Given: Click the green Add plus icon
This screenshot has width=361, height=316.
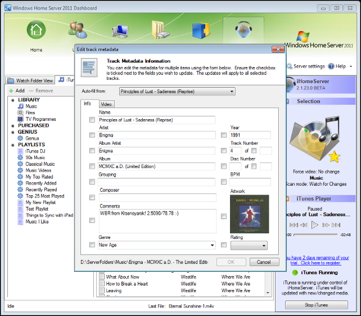Looking at the screenshot, I should point(11,91).
